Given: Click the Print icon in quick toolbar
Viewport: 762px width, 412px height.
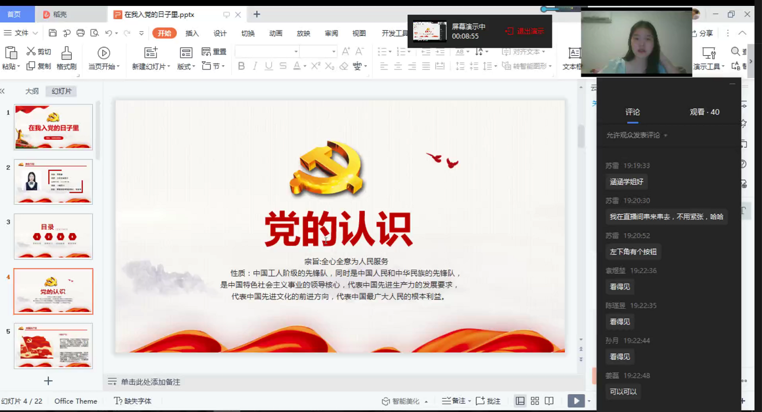Looking at the screenshot, I should click(x=80, y=33).
